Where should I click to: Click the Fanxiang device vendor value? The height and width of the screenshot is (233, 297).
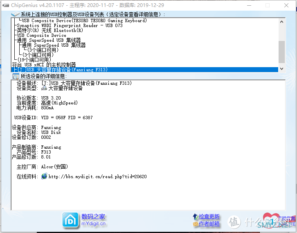point(51,127)
